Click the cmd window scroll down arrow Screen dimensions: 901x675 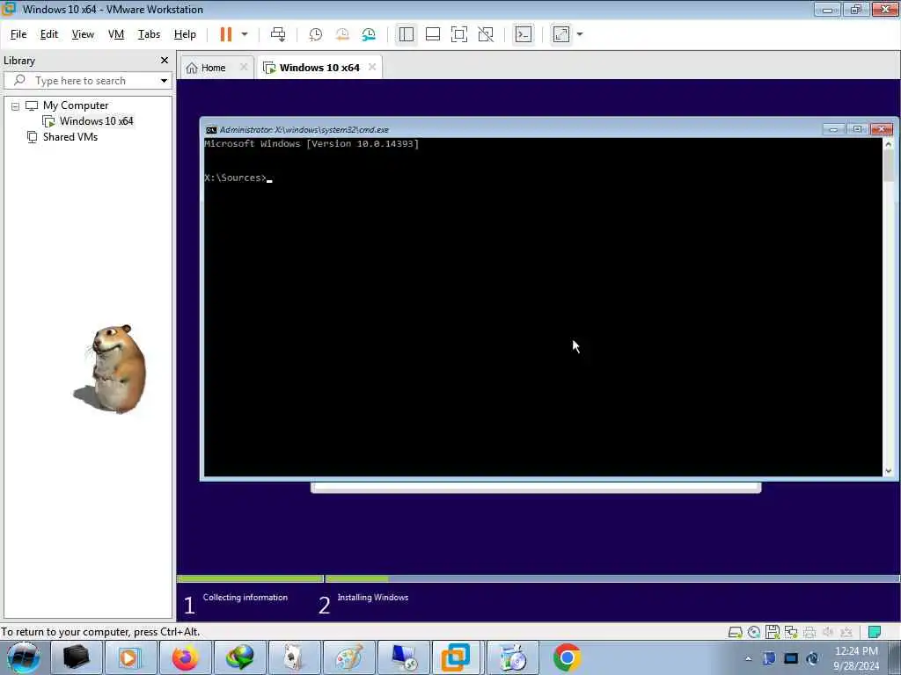pyautogui.click(x=889, y=471)
